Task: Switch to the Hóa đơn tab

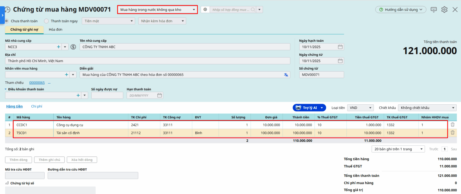Action: (56, 30)
